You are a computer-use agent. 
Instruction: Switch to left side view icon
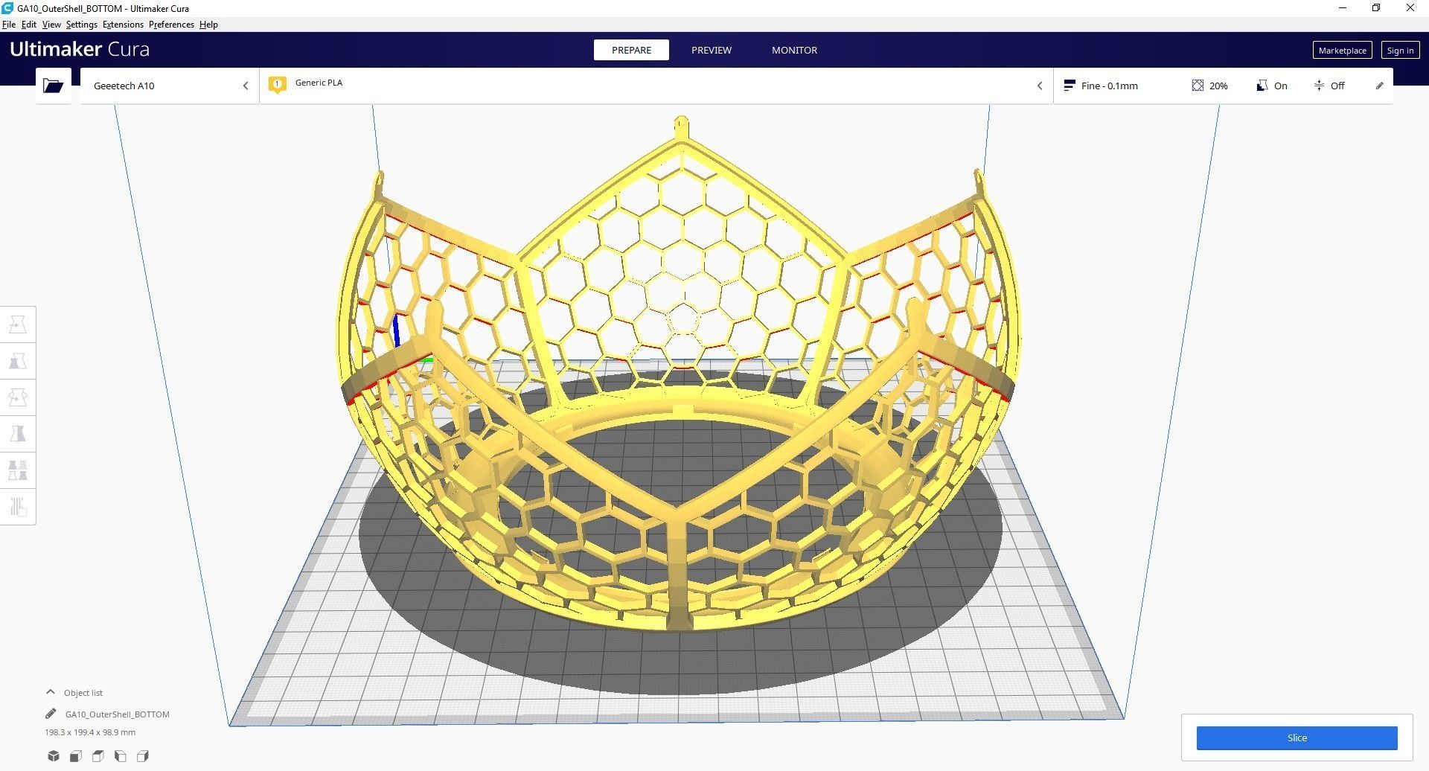coord(121,756)
